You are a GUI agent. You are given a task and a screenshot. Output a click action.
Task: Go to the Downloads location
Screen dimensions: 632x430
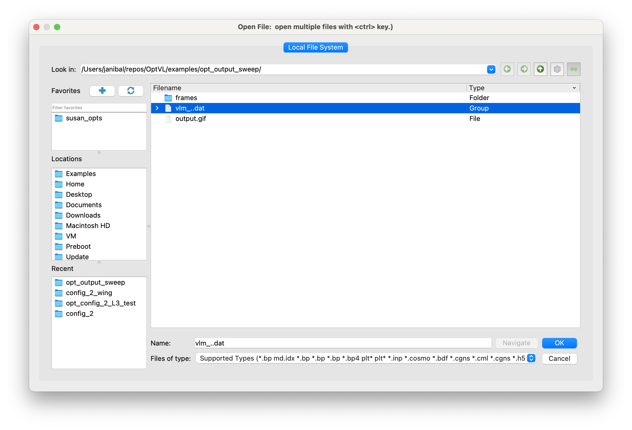coord(99,215)
